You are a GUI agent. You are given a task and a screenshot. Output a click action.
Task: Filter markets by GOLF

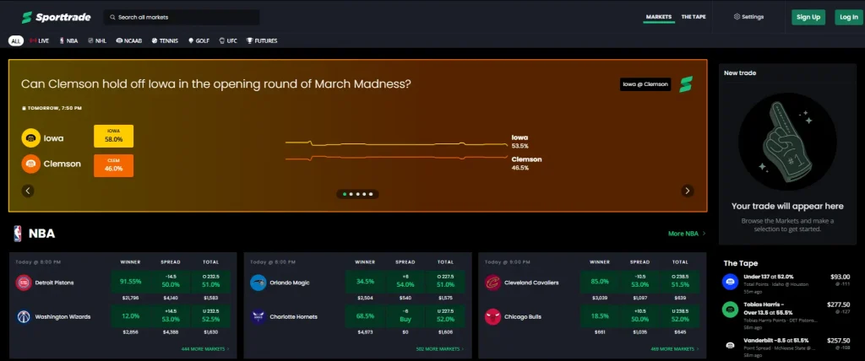tap(199, 40)
